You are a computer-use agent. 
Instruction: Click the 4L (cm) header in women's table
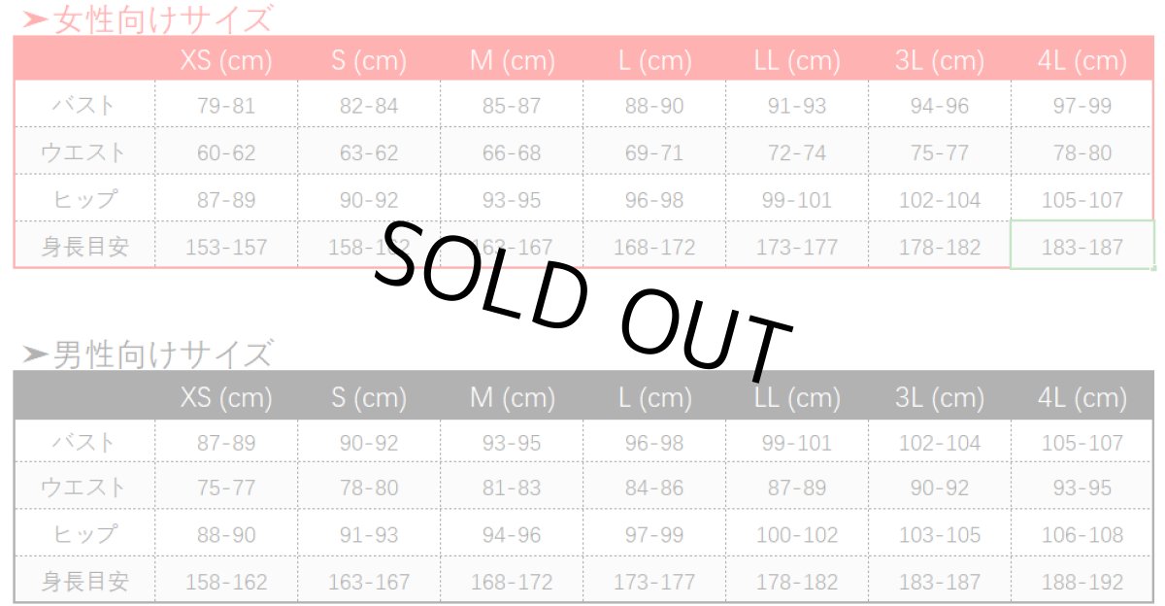1082,61
